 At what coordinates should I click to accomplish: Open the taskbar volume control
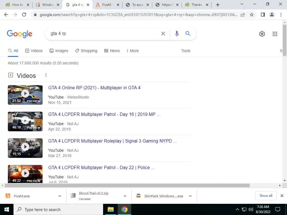(251, 209)
